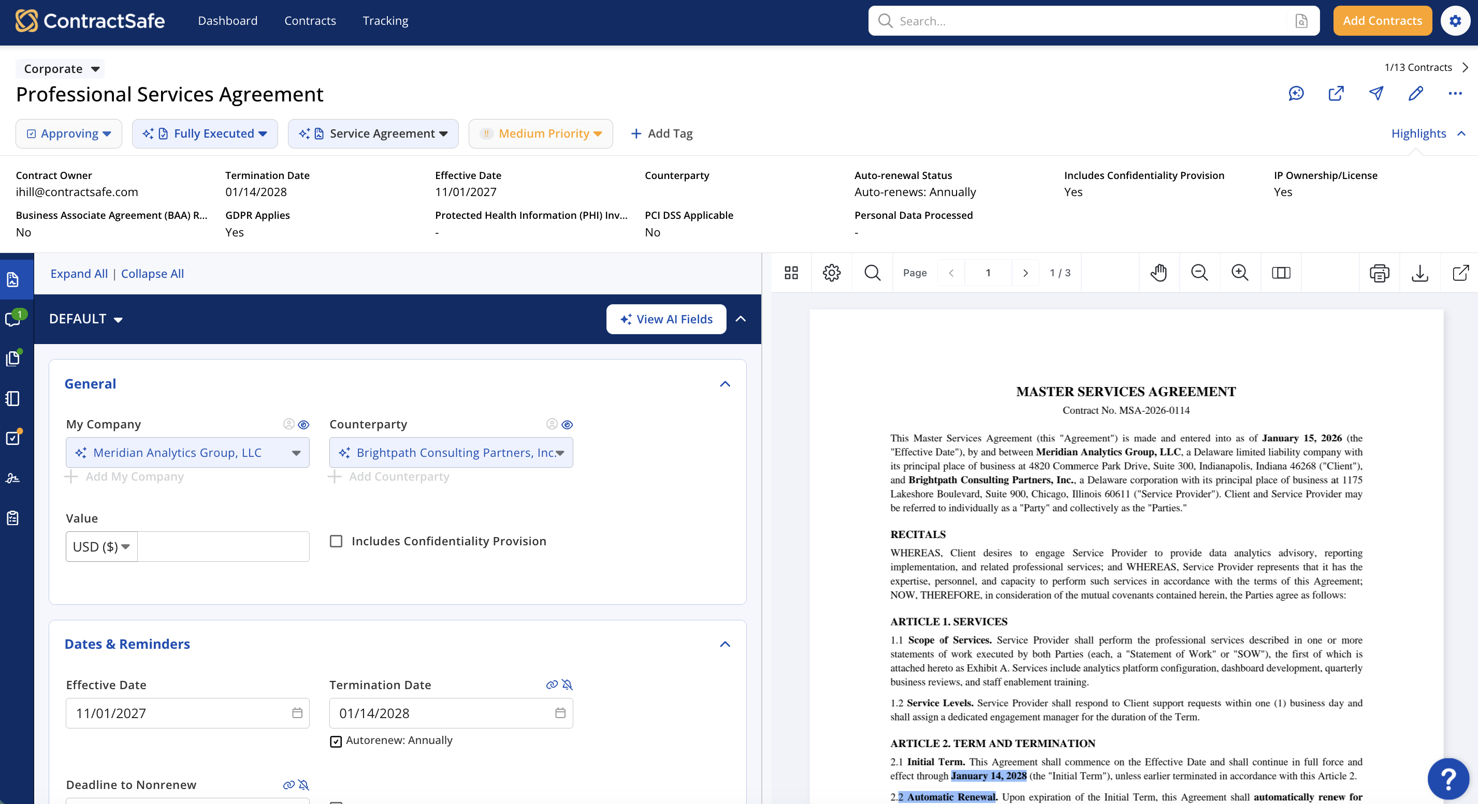Viewport: 1478px width, 804px height.
Task: Open clipboard audit sidebar icon
Action: click(x=12, y=518)
